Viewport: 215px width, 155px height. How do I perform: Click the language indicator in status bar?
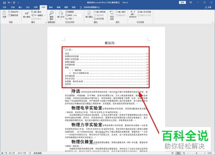click(x=37, y=153)
